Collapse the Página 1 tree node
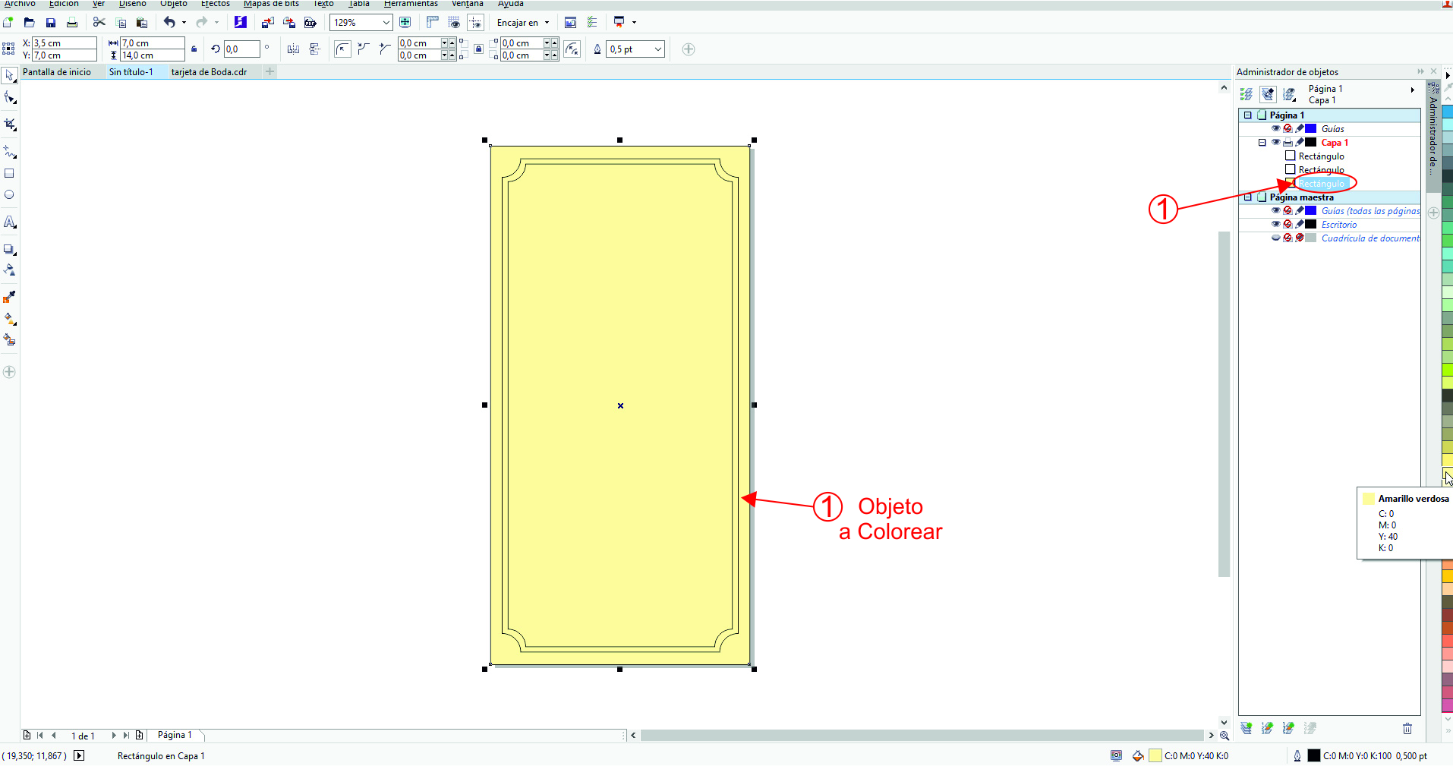The image size is (1453, 766). click(x=1247, y=115)
